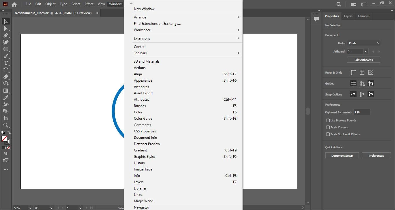The image size is (395, 210).
Task: Click the Edit Artboards button
Action: [x=363, y=60]
